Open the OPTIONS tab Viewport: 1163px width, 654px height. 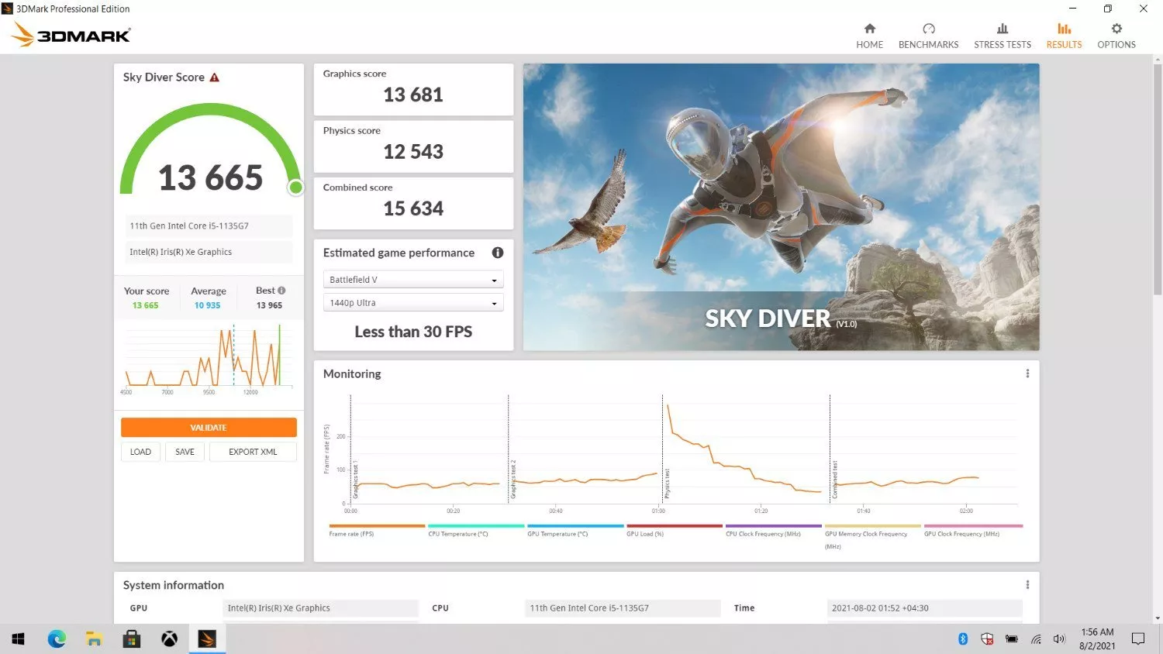click(x=1116, y=36)
